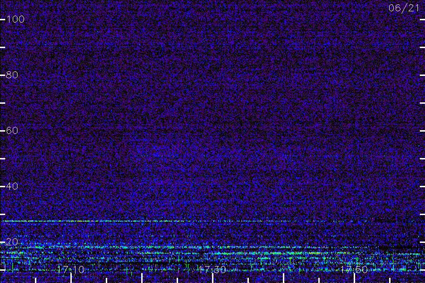Click the 100 frequency axis label
The width and height of the screenshot is (425, 283).
[15, 19]
